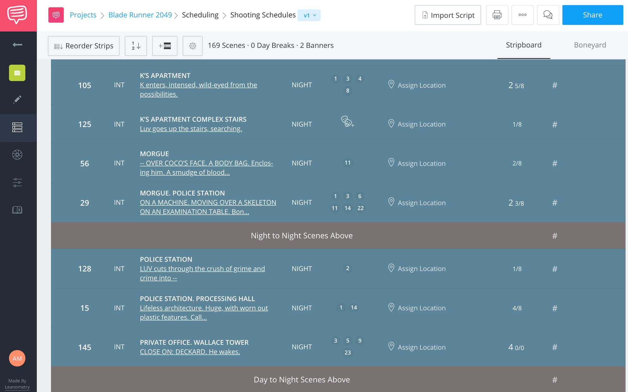Screen dimensions: 628x392
Task: Open the book info sidebar icon
Action: coord(17,210)
